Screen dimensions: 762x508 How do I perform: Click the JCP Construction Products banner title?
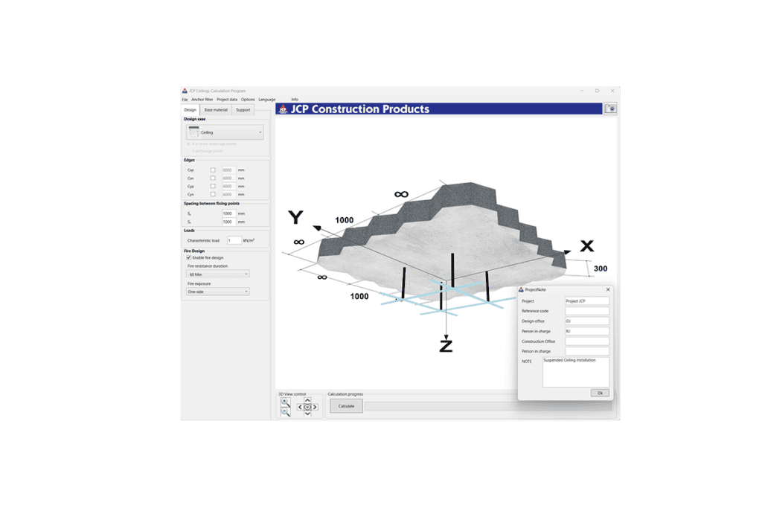coord(360,109)
